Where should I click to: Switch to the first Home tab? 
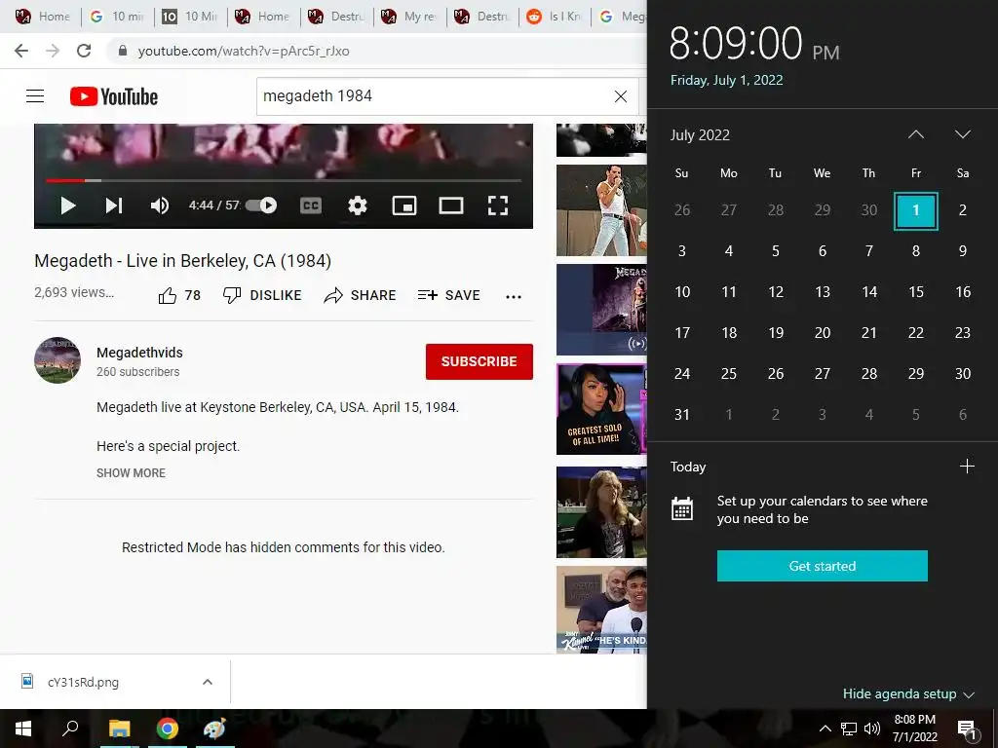[42, 17]
